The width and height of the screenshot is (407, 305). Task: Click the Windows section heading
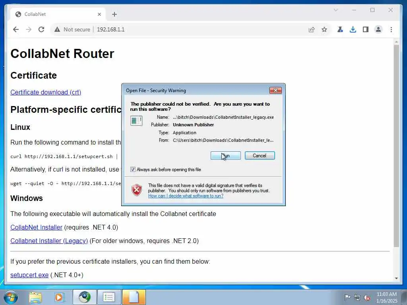(x=27, y=199)
